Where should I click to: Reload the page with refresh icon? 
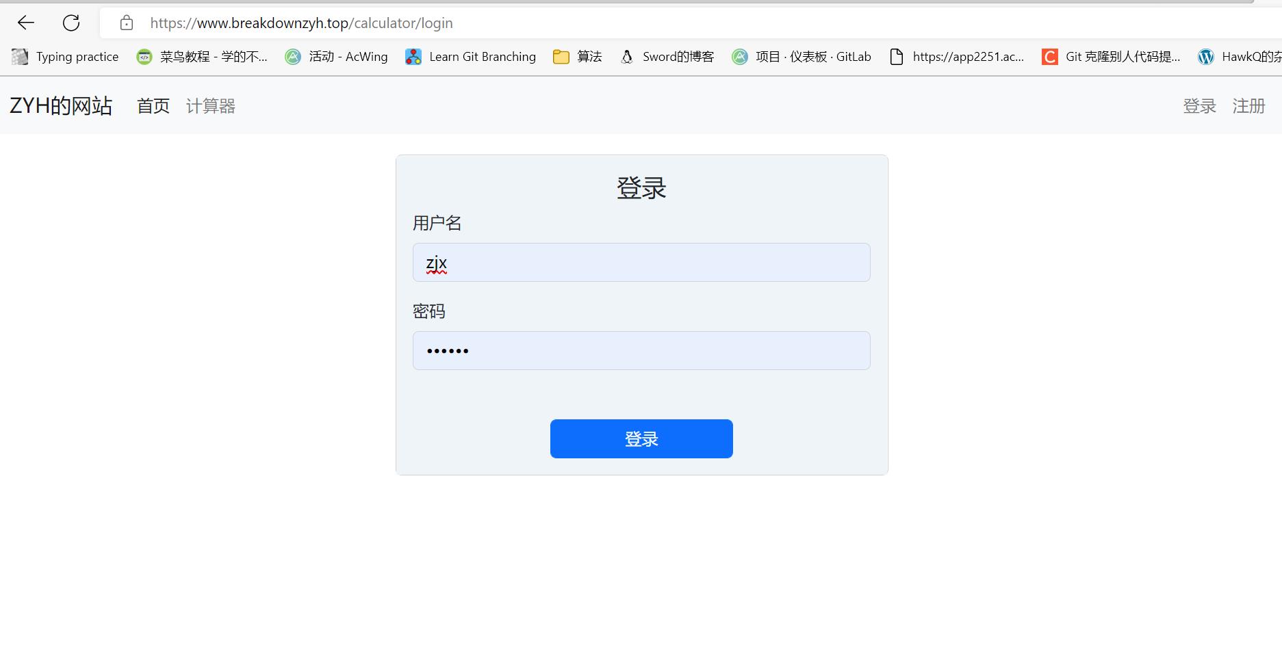pos(71,23)
